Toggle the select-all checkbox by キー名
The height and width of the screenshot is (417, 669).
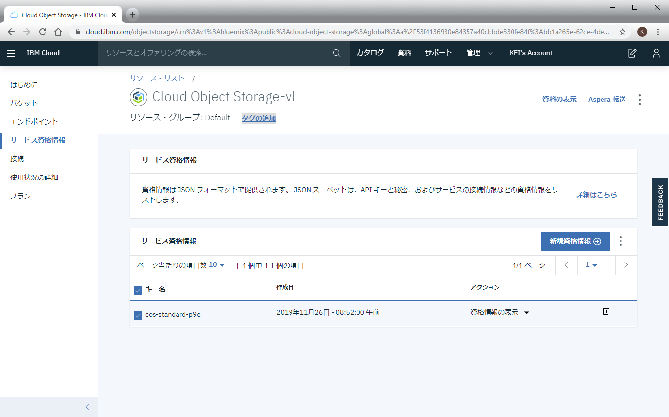(x=138, y=290)
